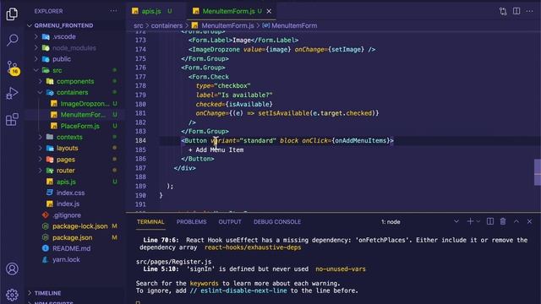Open Explorer more actions ellipsis
The width and height of the screenshot is (541, 304).
[113, 11]
